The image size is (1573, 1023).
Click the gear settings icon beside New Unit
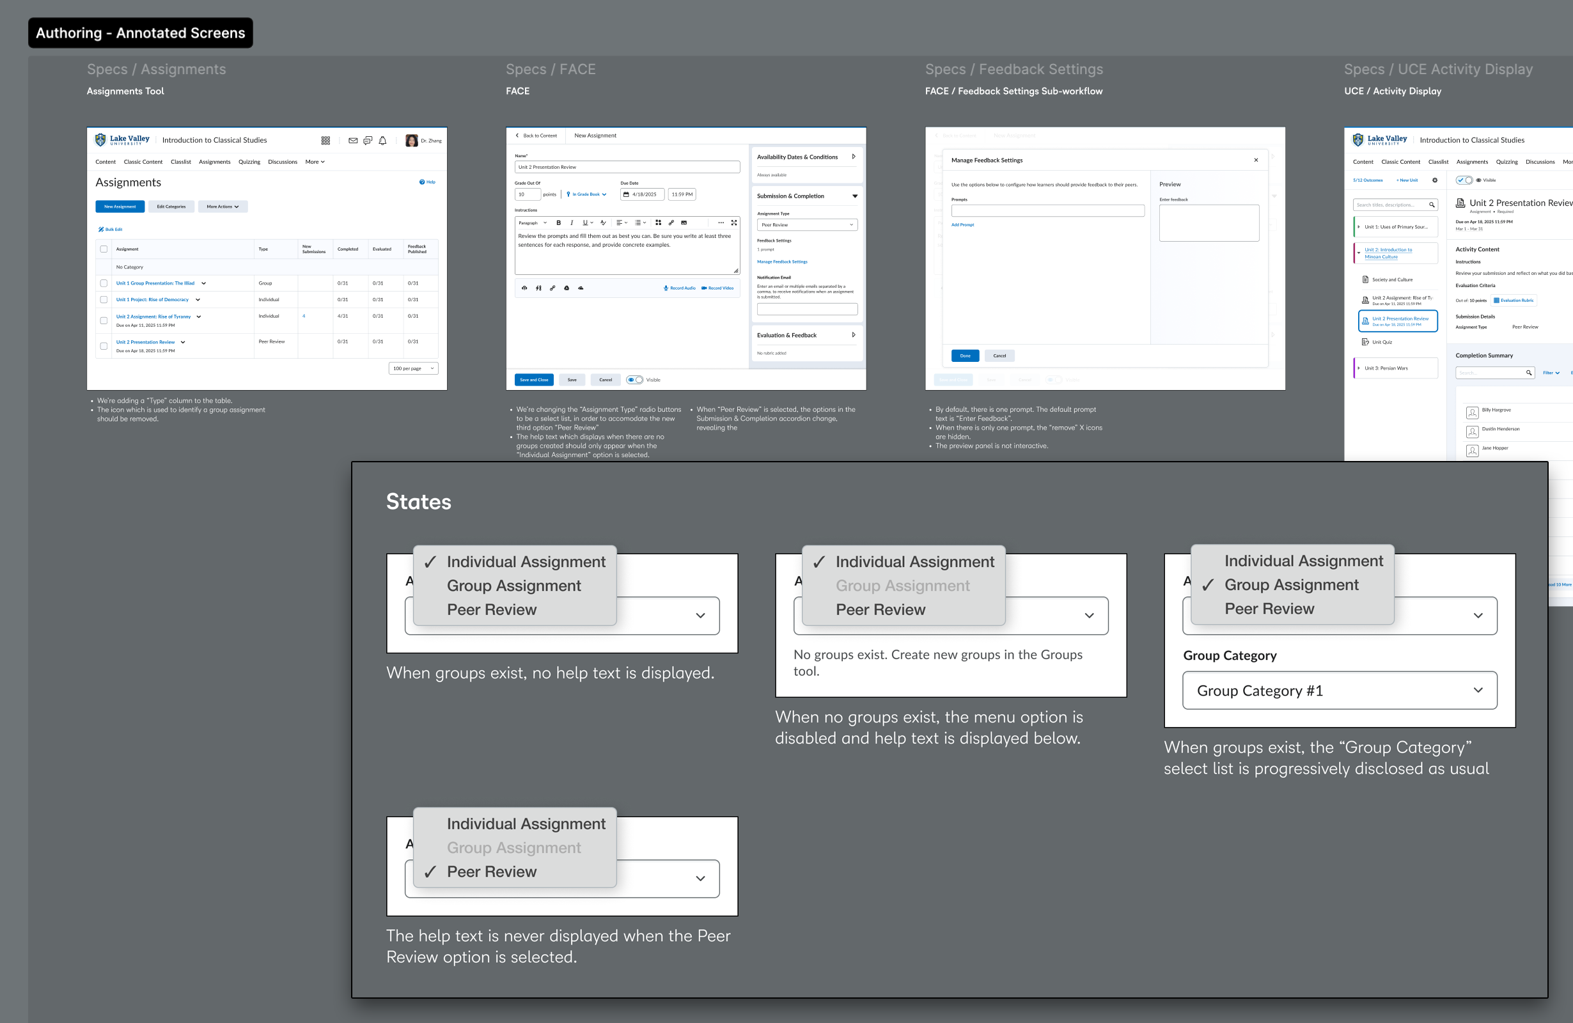1434,180
